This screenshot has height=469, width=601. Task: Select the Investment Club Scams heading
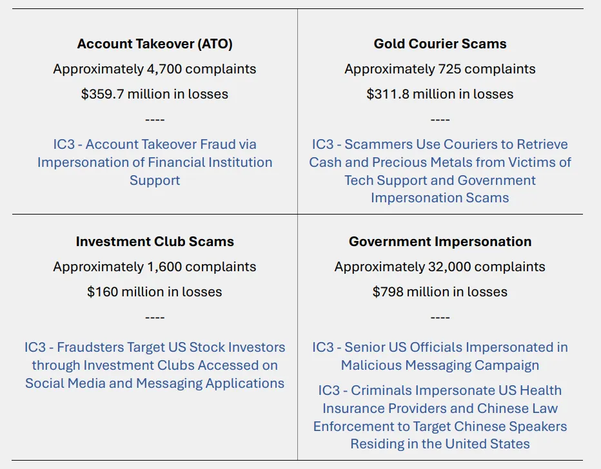click(155, 242)
